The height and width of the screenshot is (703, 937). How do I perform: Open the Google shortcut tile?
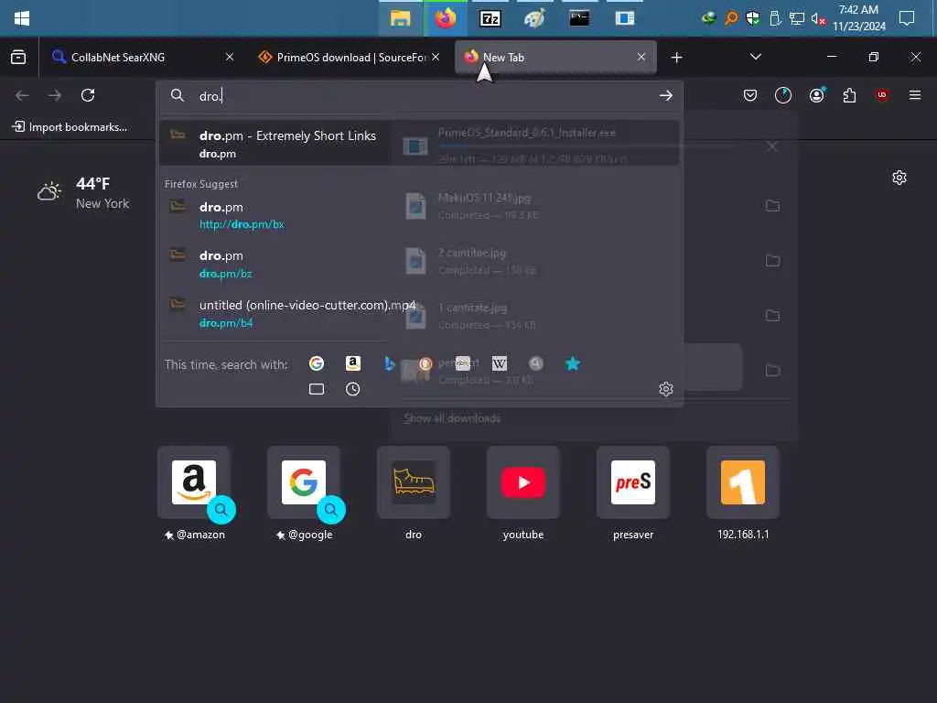[x=304, y=482]
